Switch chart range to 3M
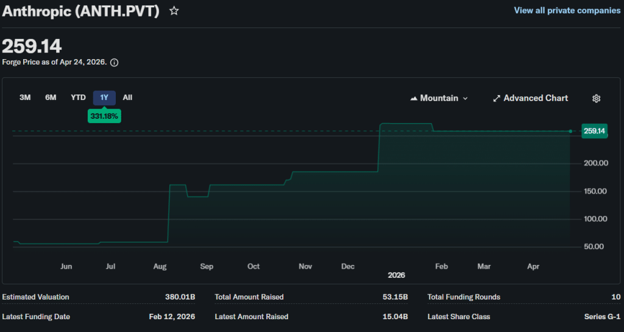This screenshot has width=624, height=332. tap(25, 97)
